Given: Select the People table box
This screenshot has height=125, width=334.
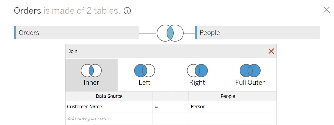Looking at the screenshot, I should pos(258,33).
